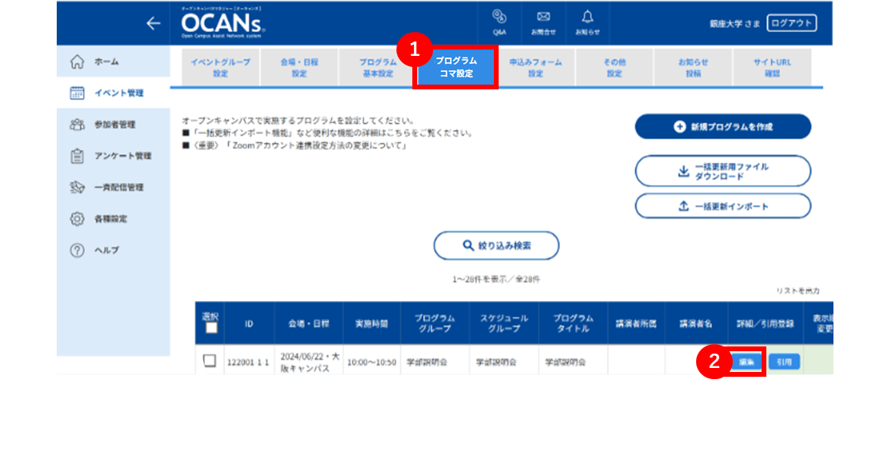
Task: Click the ログアウト button
Action: pos(792,23)
